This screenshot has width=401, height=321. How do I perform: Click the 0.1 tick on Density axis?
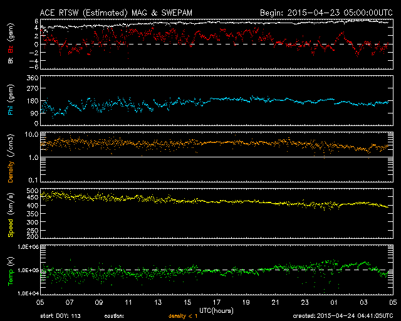(x=33, y=181)
